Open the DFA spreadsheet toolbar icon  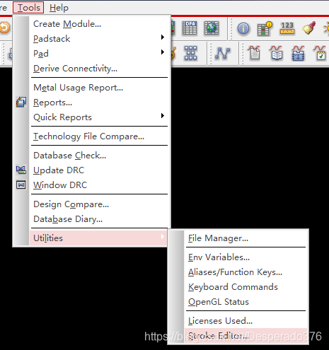pos(190,28)
